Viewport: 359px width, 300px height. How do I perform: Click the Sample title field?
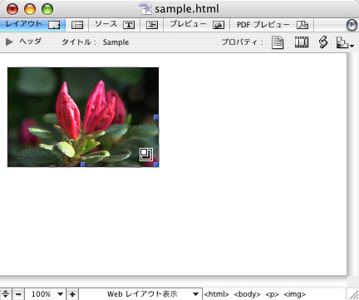[x=116, y=42]
